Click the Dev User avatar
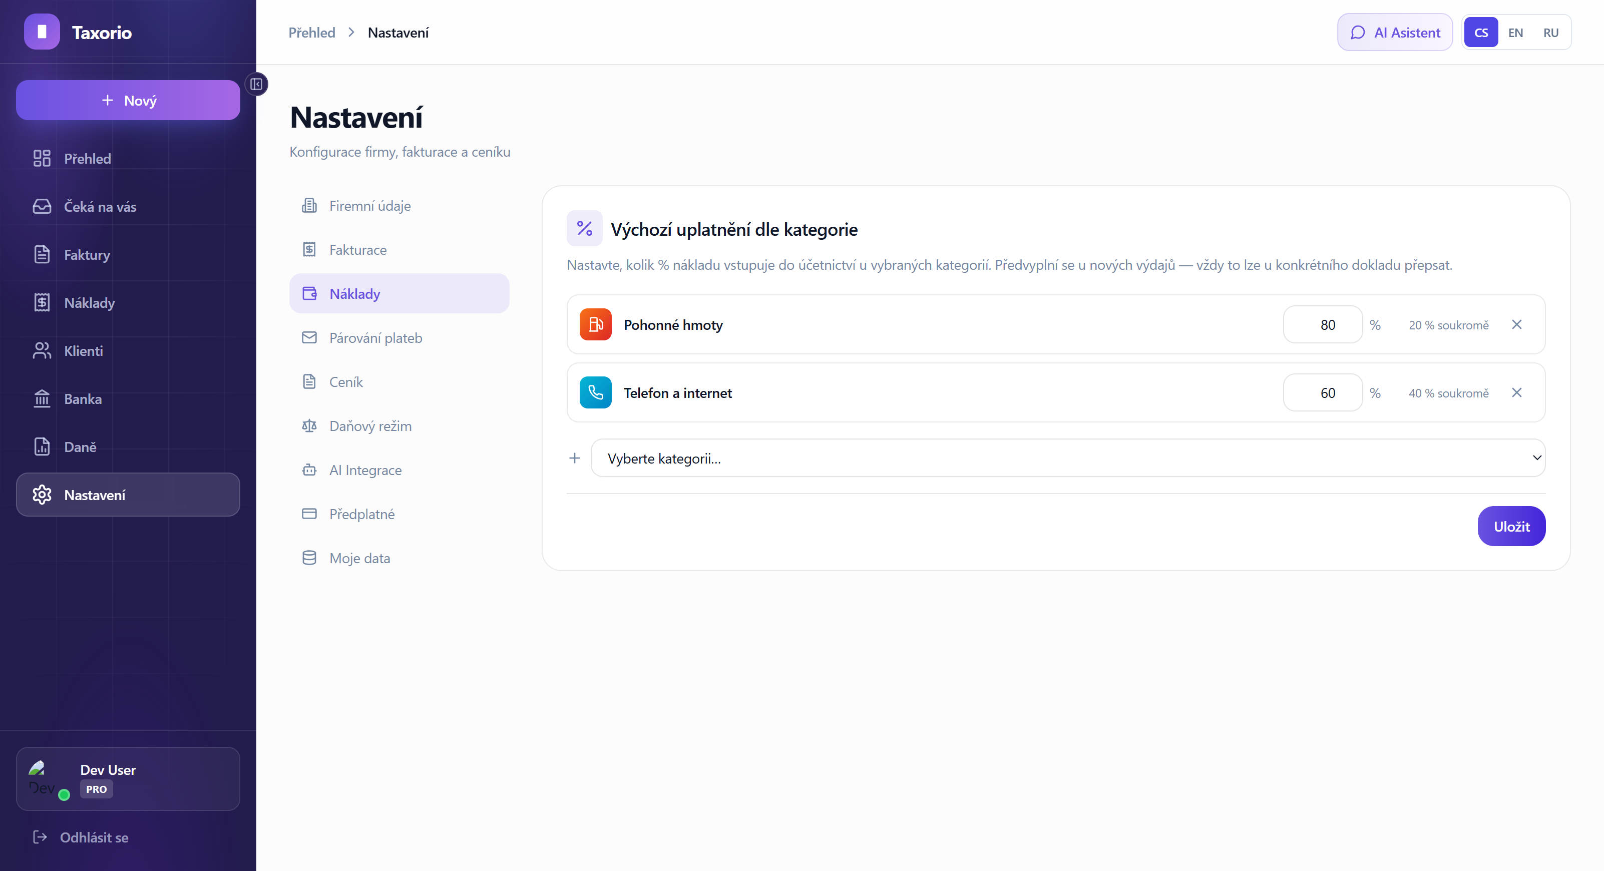The image size is (1604, 871). click(x=45, y=778)
